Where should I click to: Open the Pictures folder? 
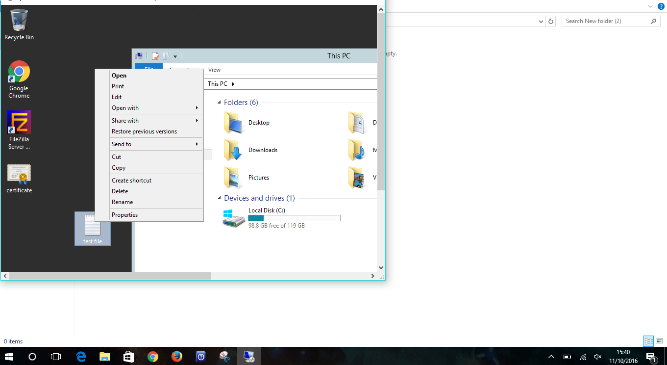(x=259, y=177)
